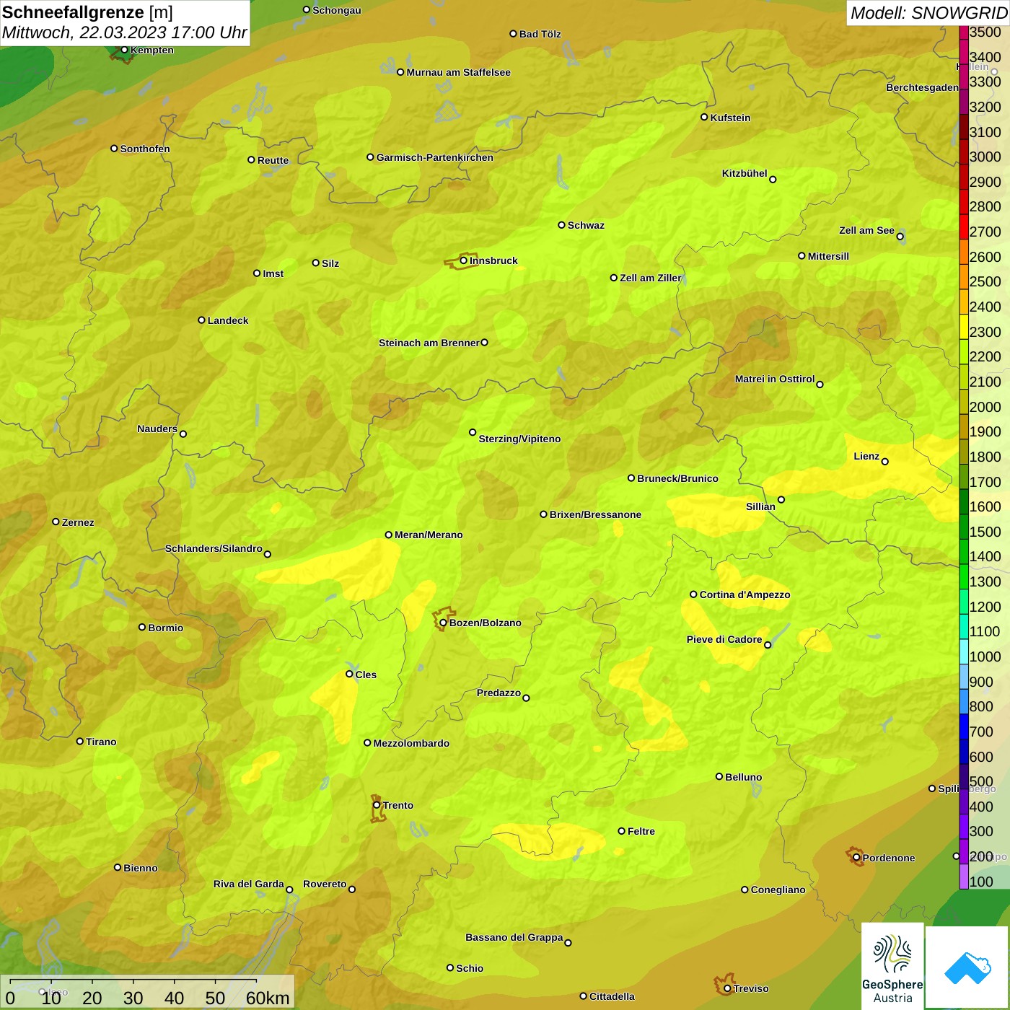The image size is (1010, 1010).
Task: Select the Bozen/Bolzano city marker circle
Action: coord(443,623)
